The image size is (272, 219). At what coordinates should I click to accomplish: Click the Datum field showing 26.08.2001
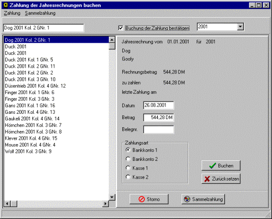click(x=158, y=105)
